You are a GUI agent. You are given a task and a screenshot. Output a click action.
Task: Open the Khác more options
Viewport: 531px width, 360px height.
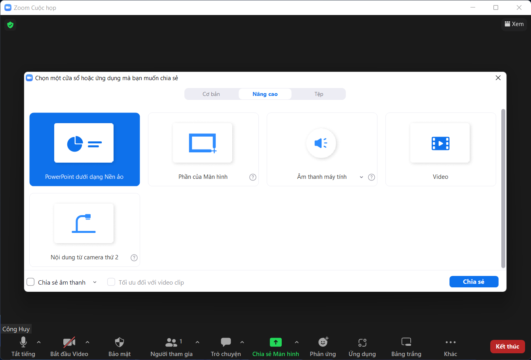click(450, 346)
